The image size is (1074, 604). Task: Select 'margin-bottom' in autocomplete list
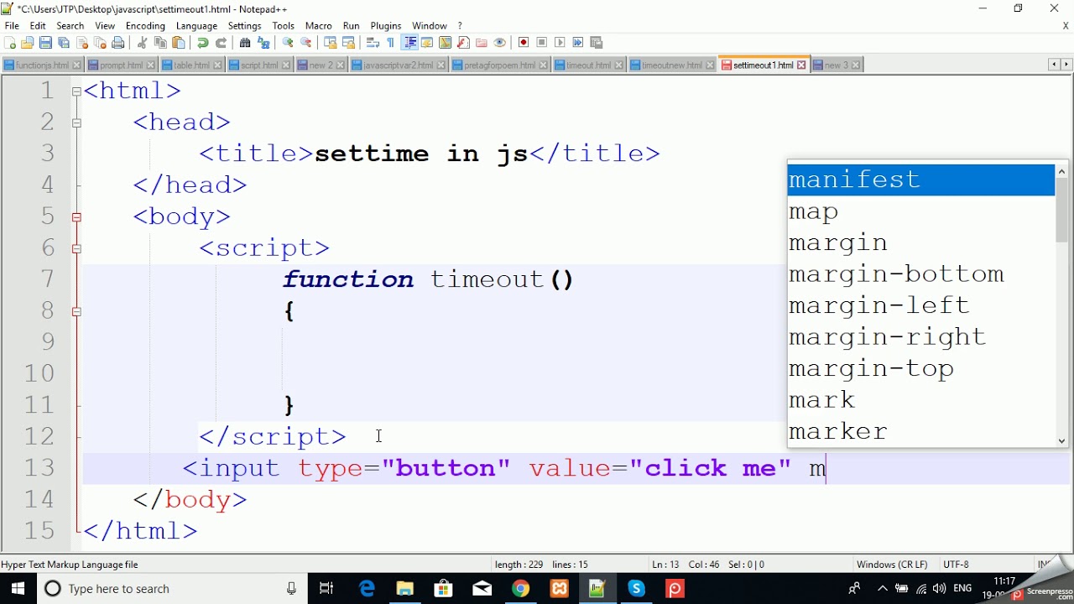[x=920, y=274]
